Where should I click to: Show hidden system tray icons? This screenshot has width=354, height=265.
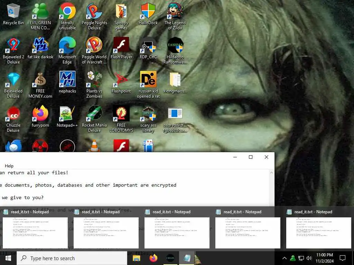(x=285, y=258)
